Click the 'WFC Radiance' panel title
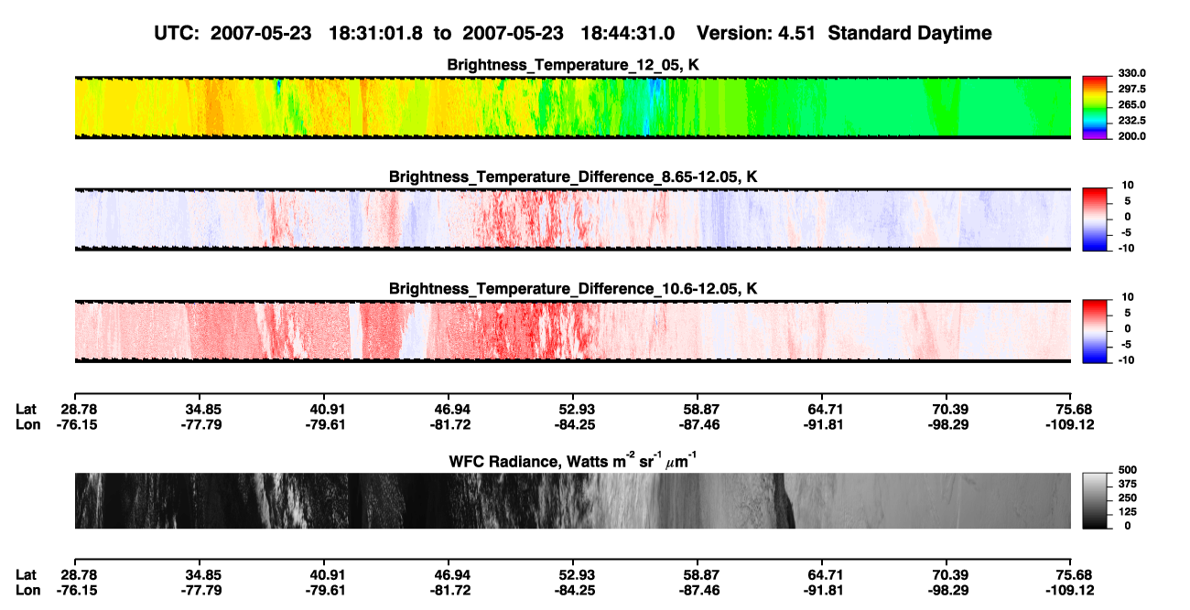Screen dimensions: 1190x610 574,459
